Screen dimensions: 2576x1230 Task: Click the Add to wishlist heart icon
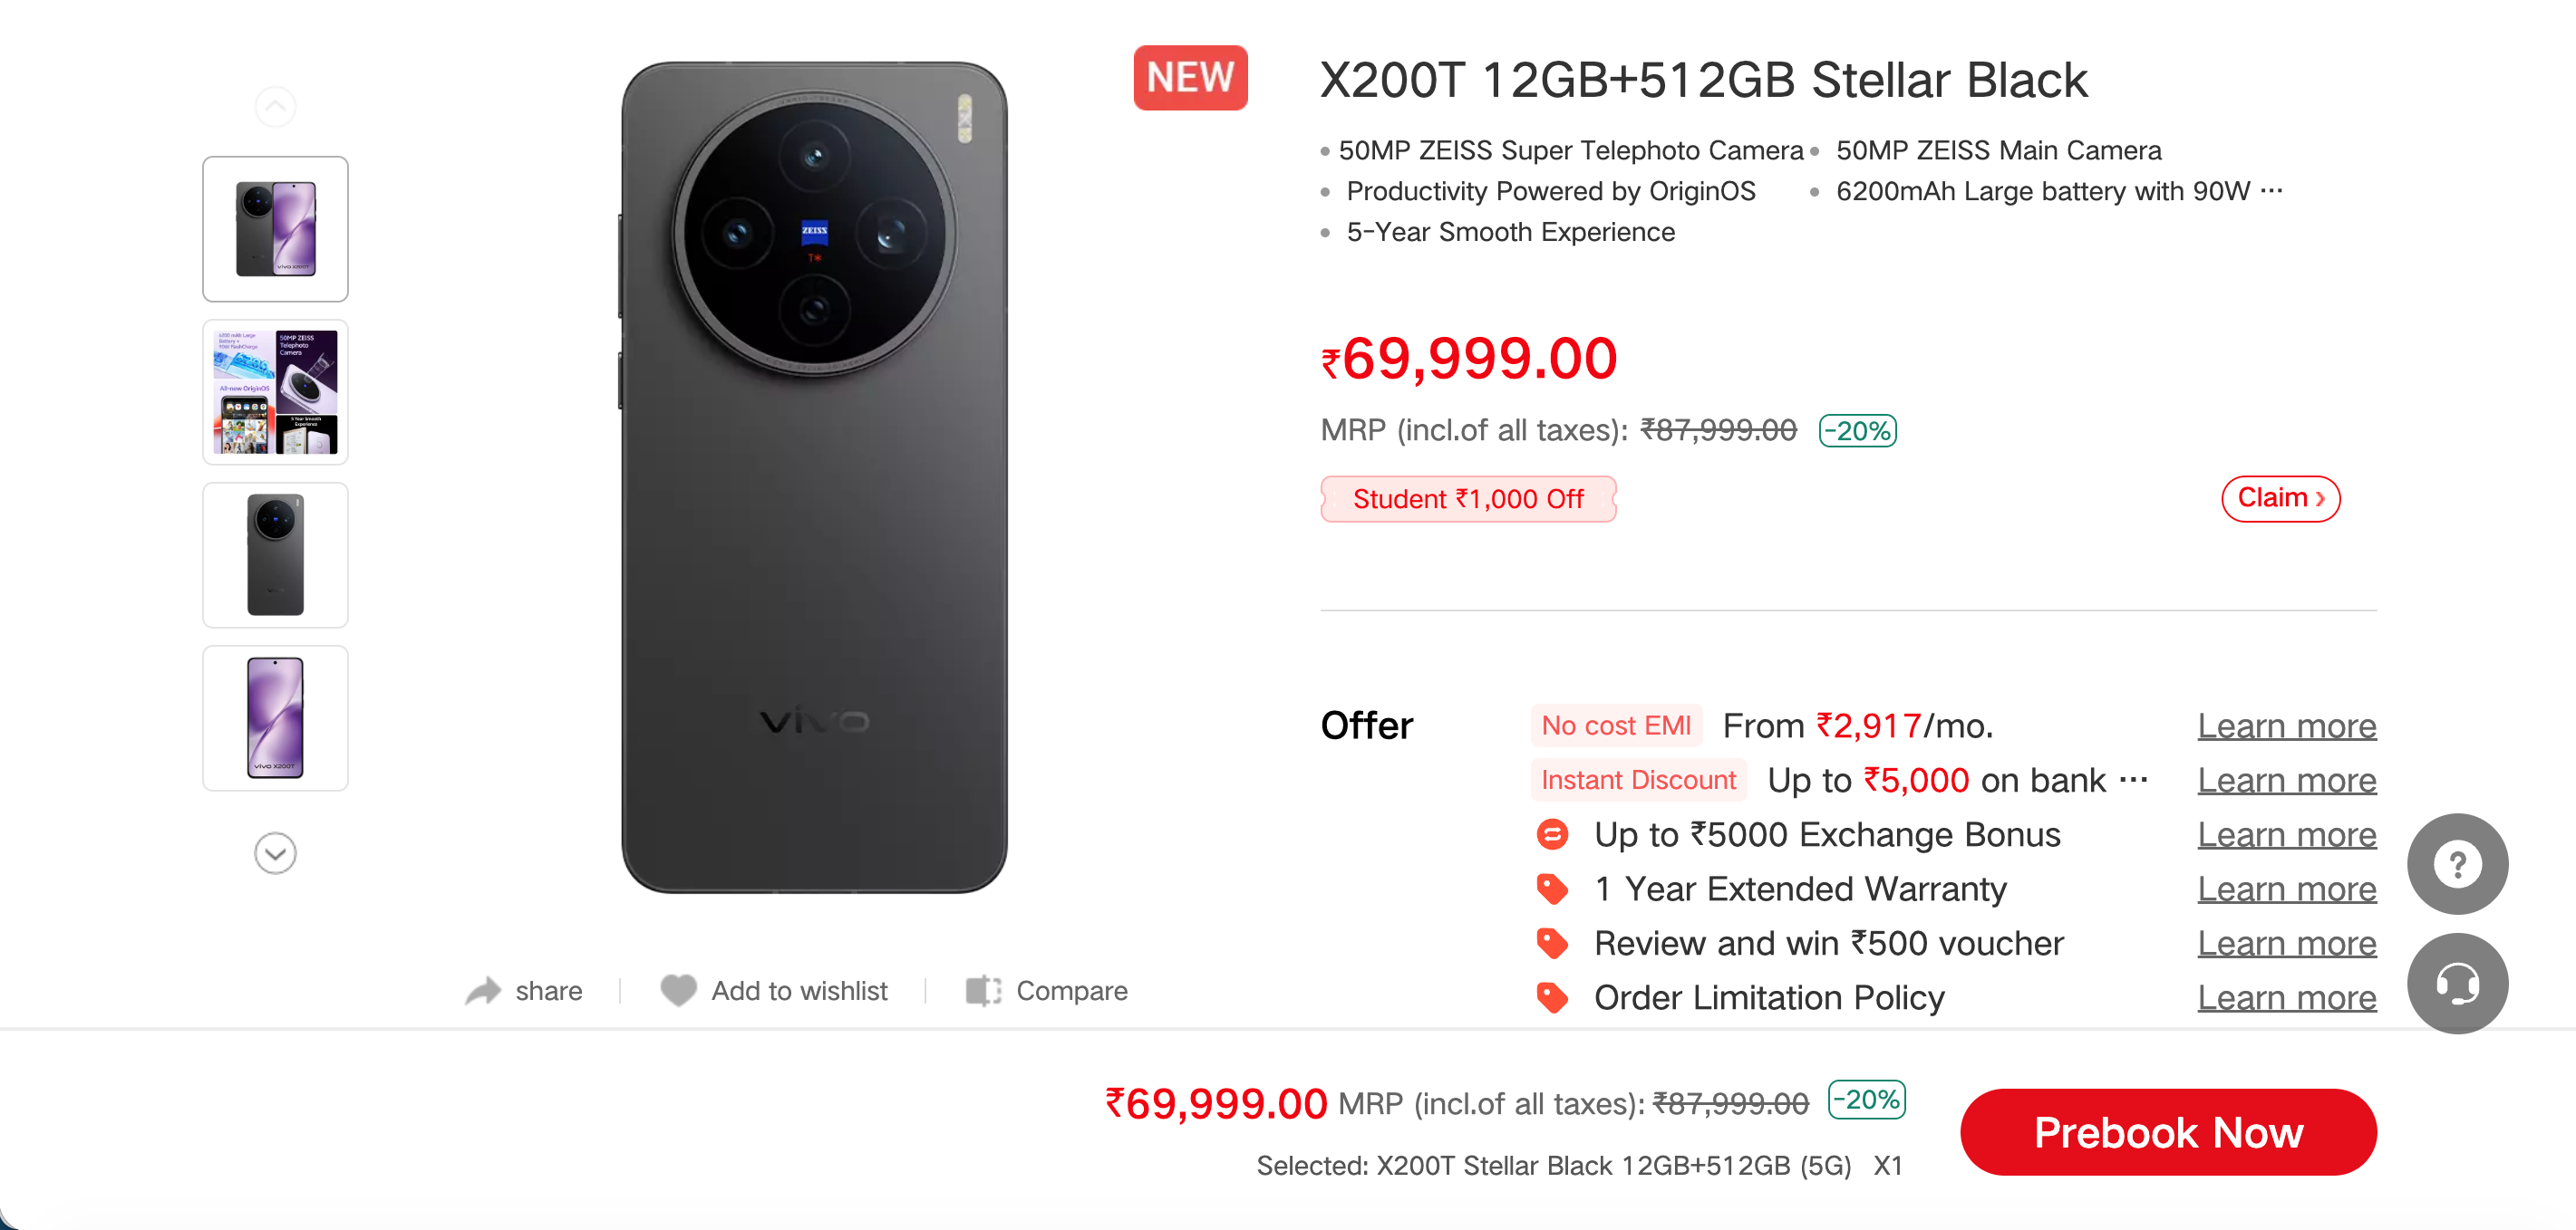[x=678, y=990]
